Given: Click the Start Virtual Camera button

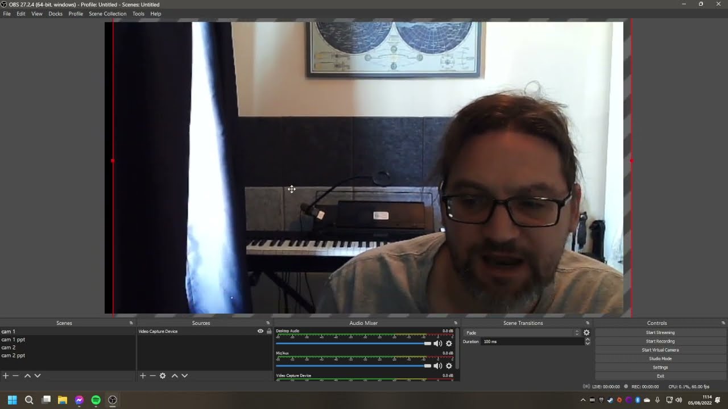Looking at the screenshot, I should click(660, 350).
